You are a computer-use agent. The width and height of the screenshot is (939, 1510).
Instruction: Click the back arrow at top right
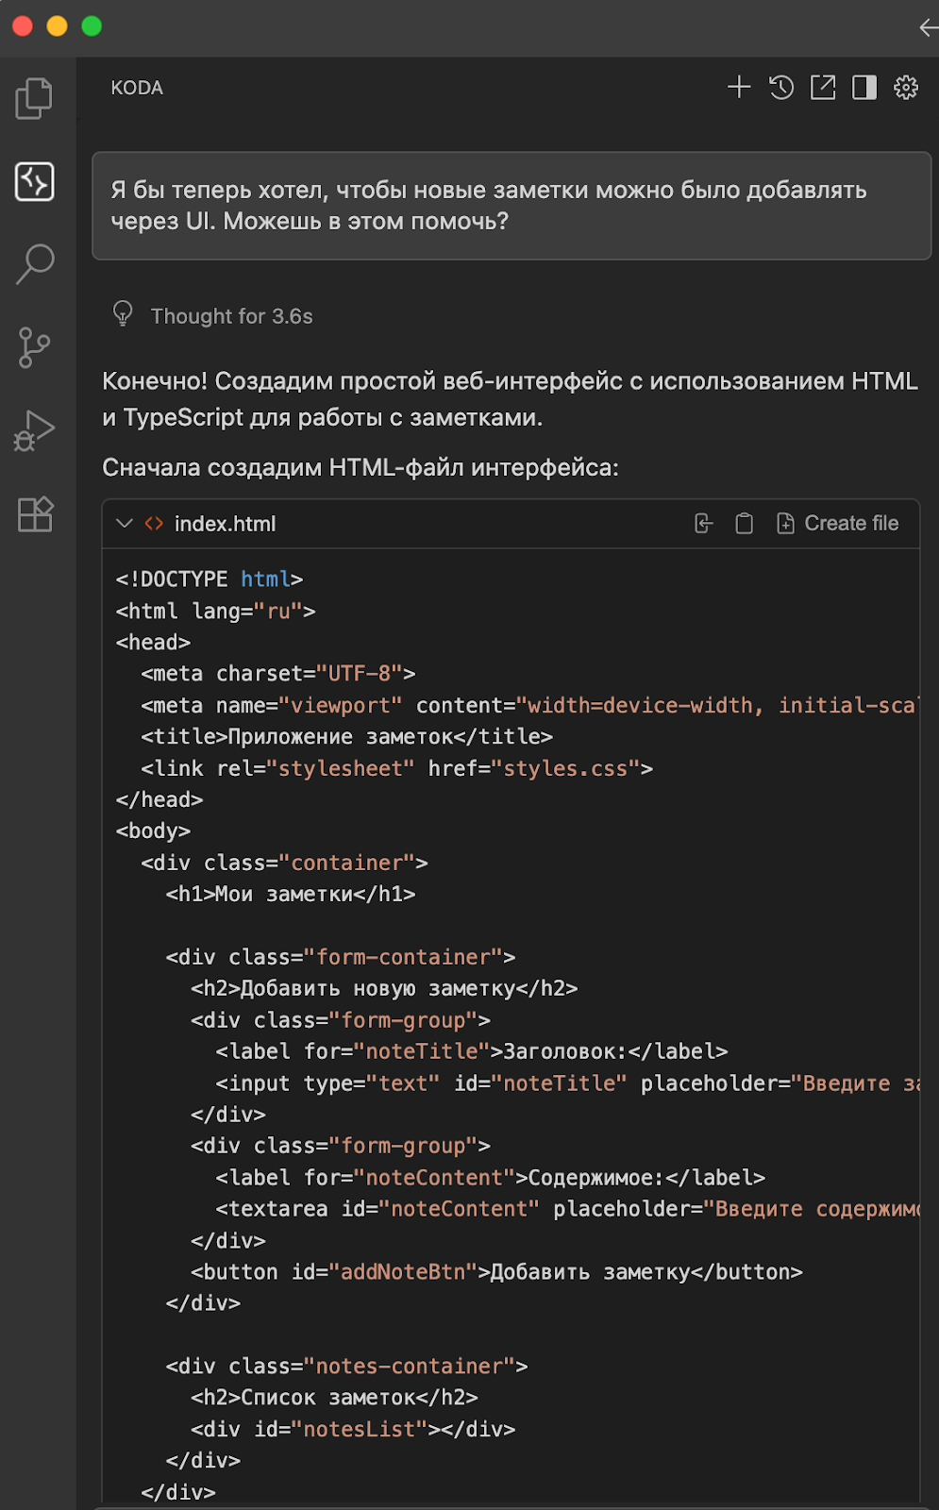coord(929,26)
